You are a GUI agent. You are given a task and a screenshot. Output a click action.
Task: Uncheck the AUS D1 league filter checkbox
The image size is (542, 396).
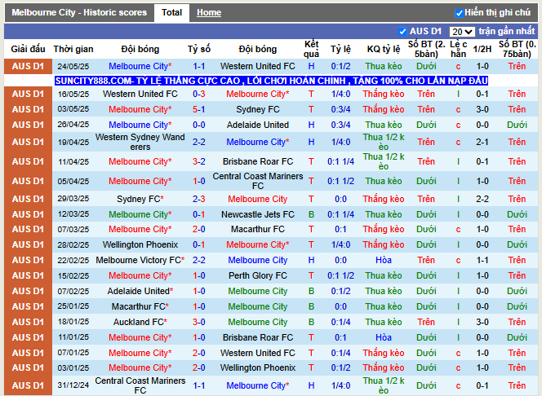(402, 32)
